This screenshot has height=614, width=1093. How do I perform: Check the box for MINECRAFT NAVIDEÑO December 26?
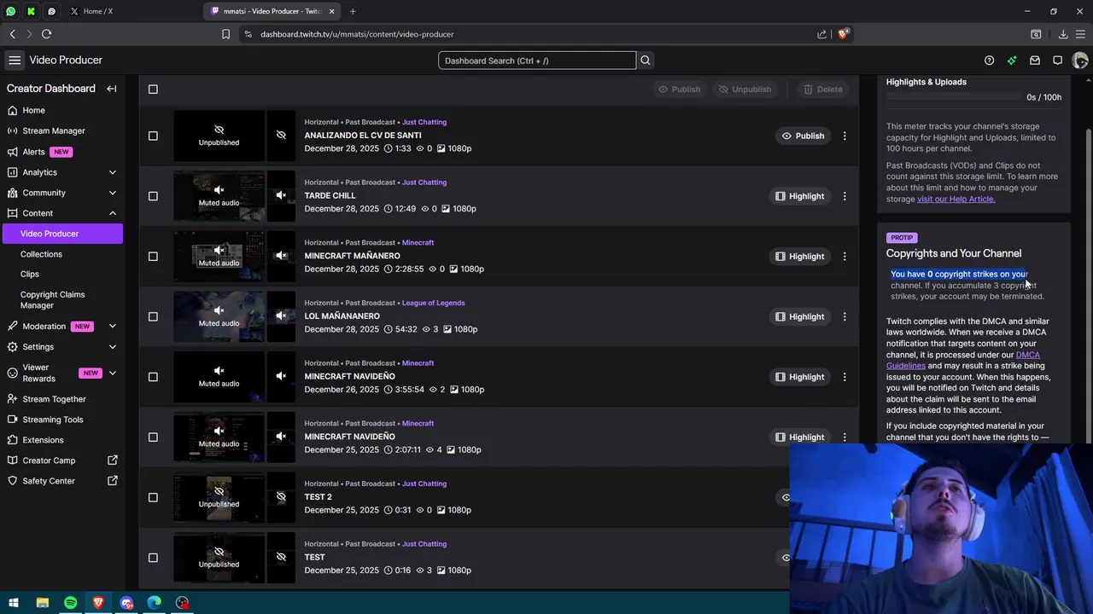pyautogui.click(x=153, y=377)
